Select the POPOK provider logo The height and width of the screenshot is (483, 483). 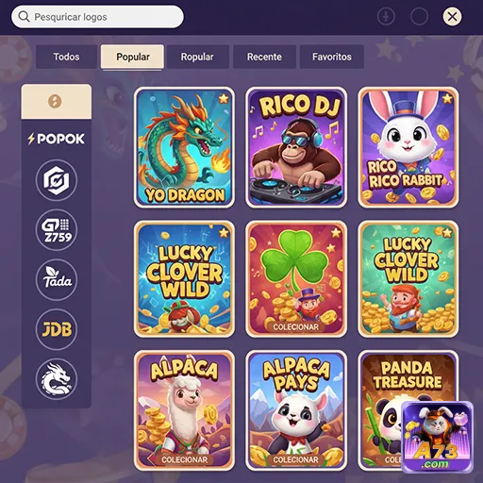[57, 139]
